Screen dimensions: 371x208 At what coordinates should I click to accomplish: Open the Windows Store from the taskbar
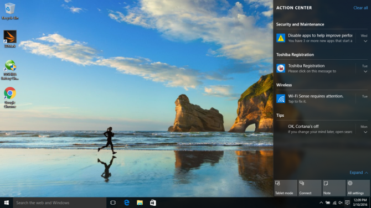pyautogui.click(x=153, y=202)
